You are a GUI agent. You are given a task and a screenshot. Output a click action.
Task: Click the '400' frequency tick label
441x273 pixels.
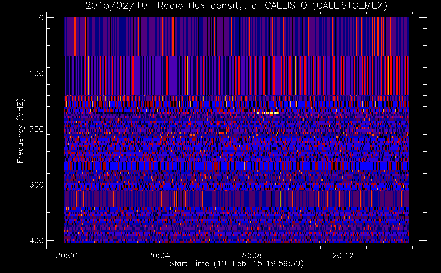[x=37, y=241]
